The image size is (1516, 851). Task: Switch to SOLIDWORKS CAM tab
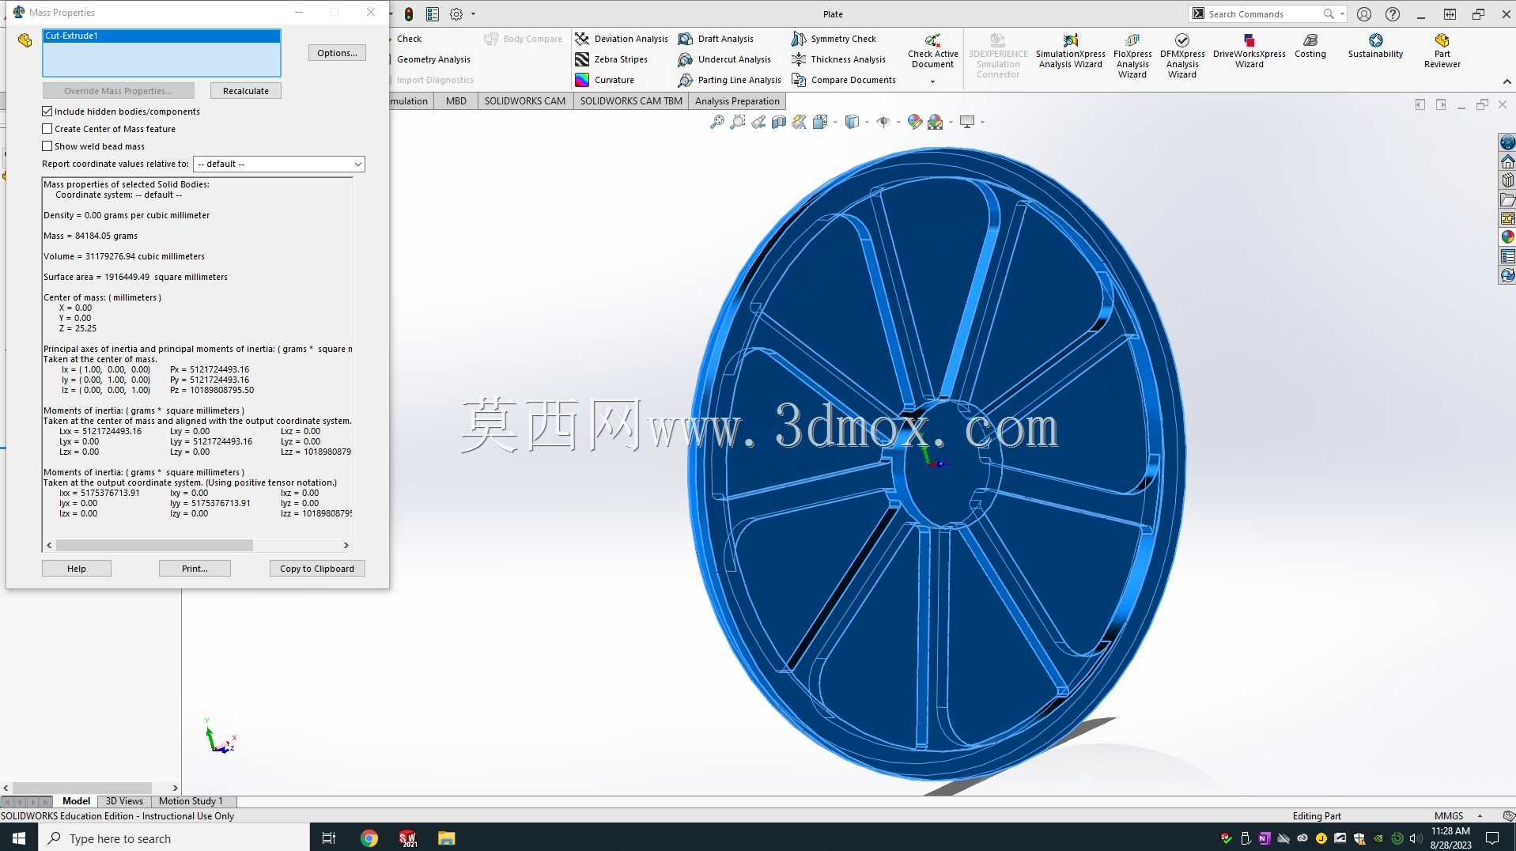tap(525, 100)
